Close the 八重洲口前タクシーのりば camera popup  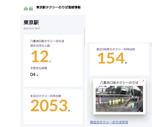(143, 81)
